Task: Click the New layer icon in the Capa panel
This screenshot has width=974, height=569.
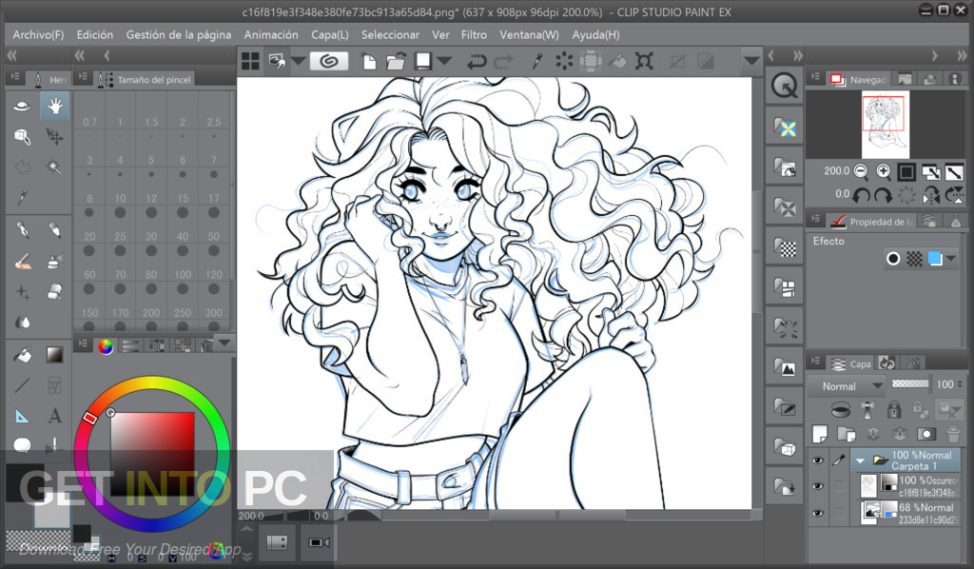Action: [819, 433]
